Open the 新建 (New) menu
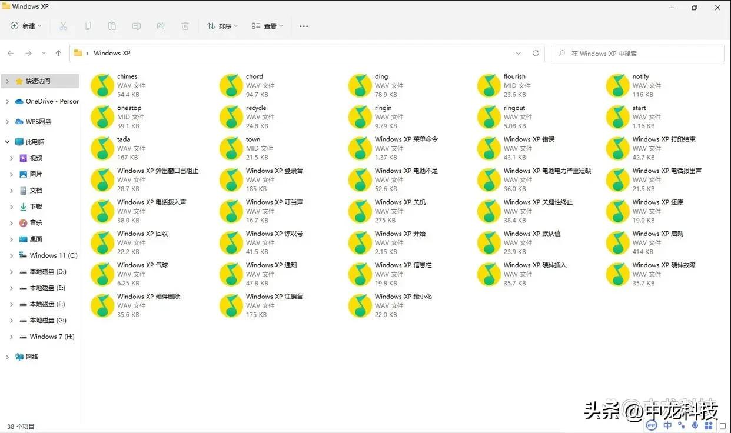This screenshot has width=731, height=433. (25, 26)
